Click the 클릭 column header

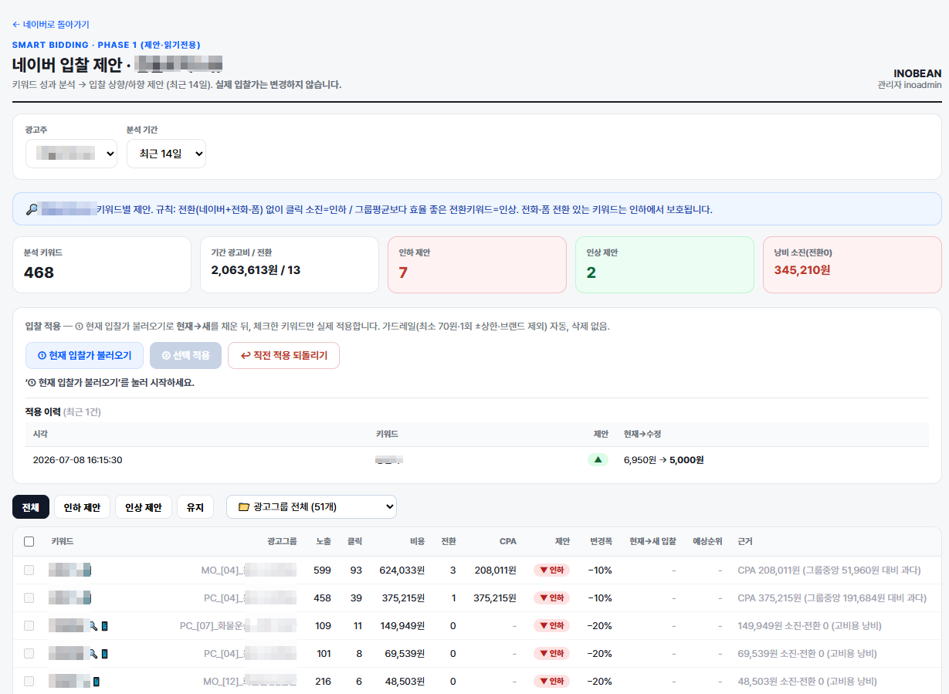pos(354,542)
